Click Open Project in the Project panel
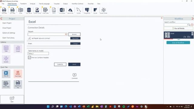Screen dimensions: 194x109 7,23
